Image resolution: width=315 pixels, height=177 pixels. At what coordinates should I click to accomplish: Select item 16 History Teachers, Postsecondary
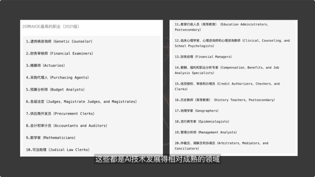point(225,100)
